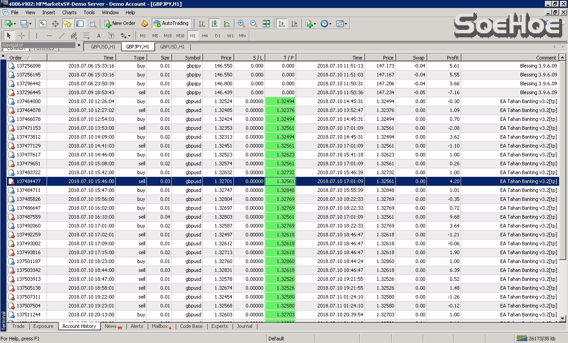Switch chart to candlesticks view
The width and height of the screenshot is (568, 343).
[214, 24]
